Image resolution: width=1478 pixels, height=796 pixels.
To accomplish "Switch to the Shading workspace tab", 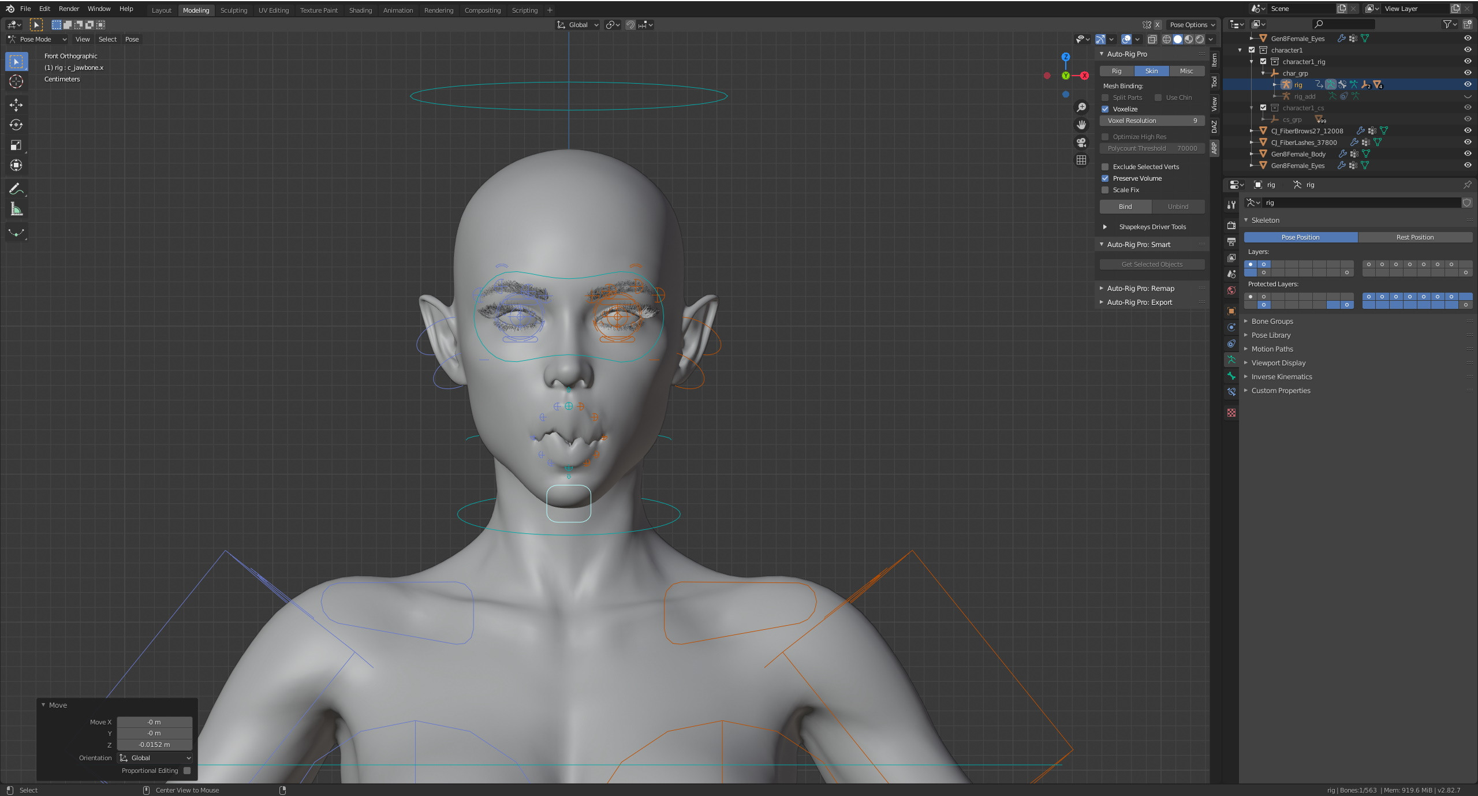I will pos(360,10).
